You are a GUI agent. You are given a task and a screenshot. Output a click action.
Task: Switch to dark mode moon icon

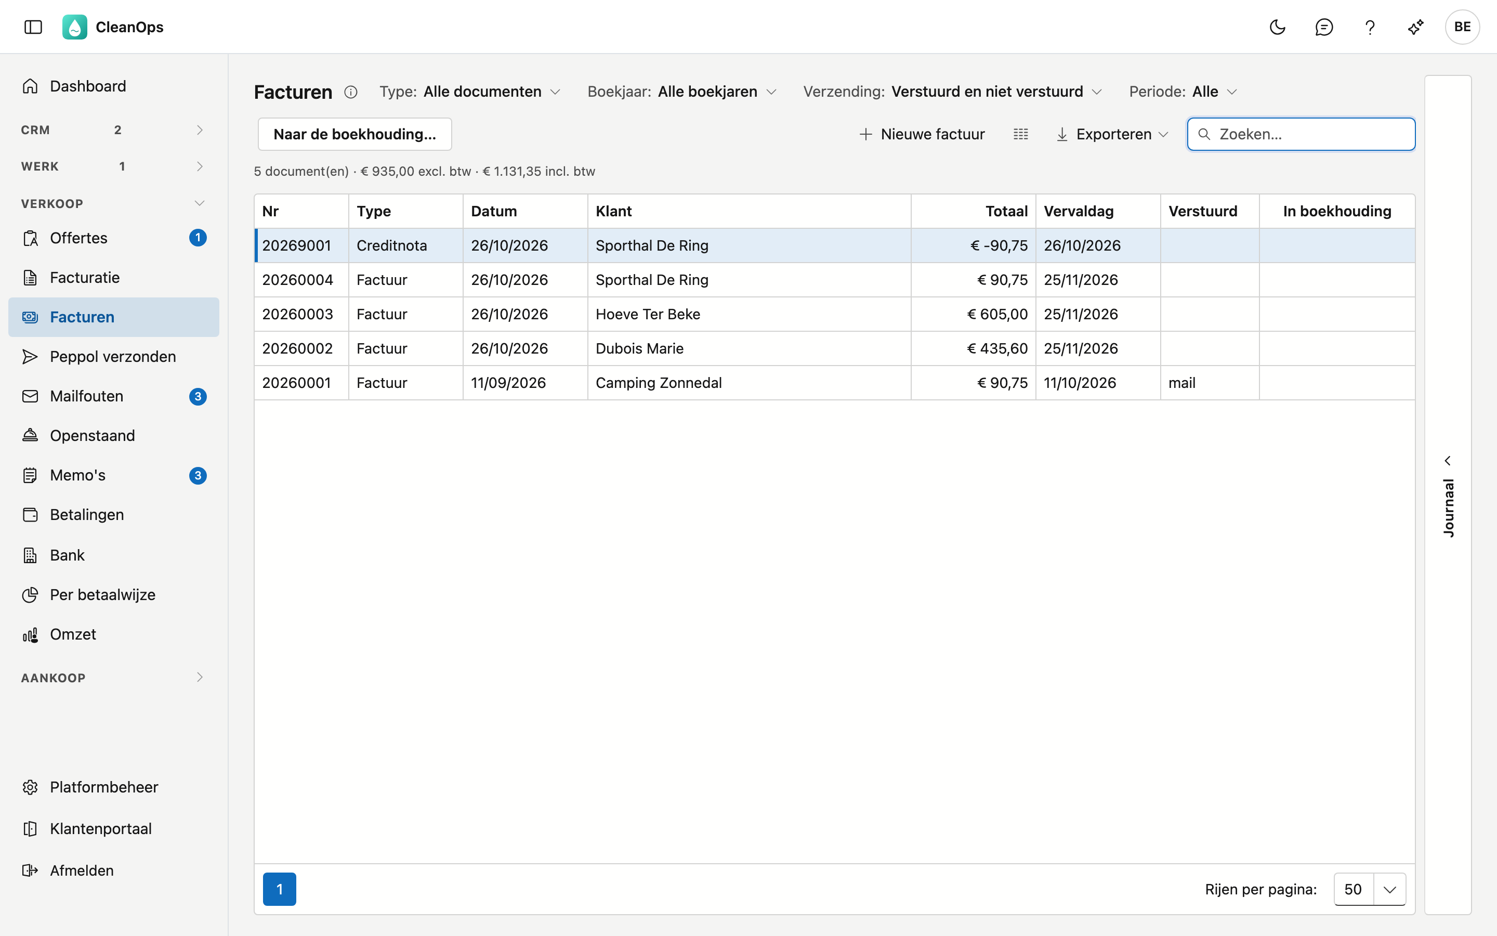click(1278, 27)
